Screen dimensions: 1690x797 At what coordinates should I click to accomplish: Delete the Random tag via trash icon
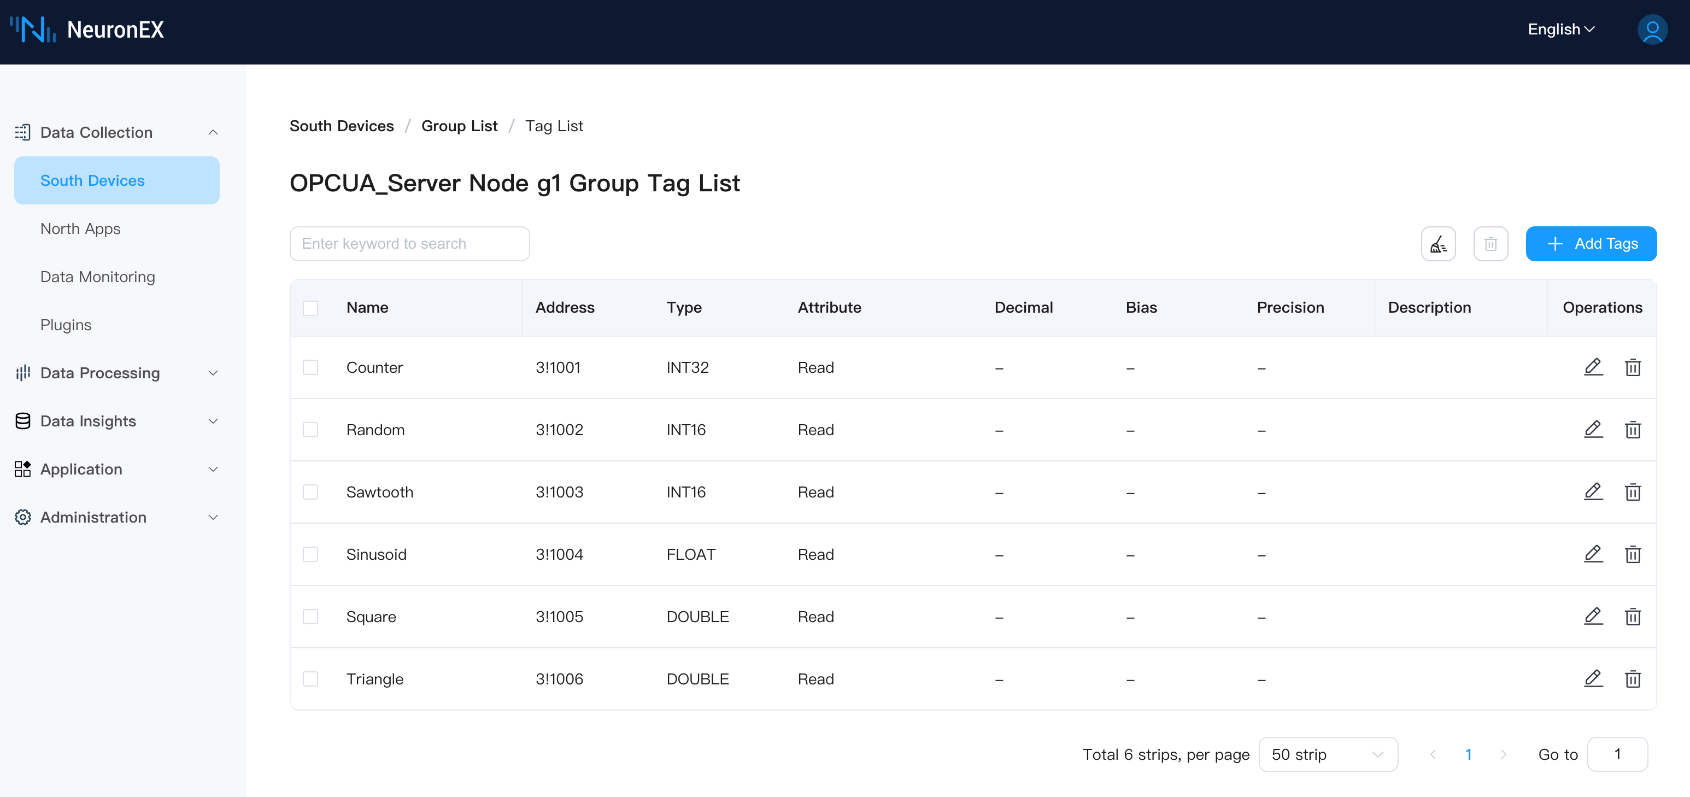1632,430
